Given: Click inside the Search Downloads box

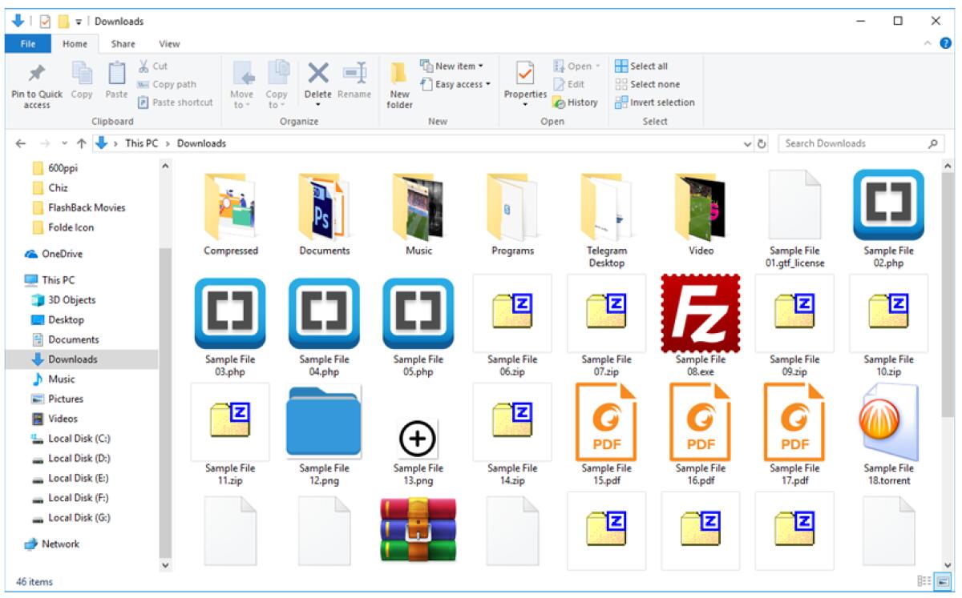Looking at the screenshot, I should pyautogui.click(x=849, y=143).
